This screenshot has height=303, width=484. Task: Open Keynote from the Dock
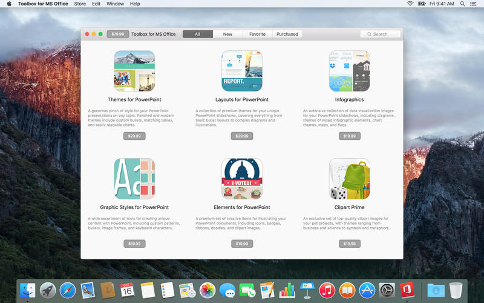point(307,291)
